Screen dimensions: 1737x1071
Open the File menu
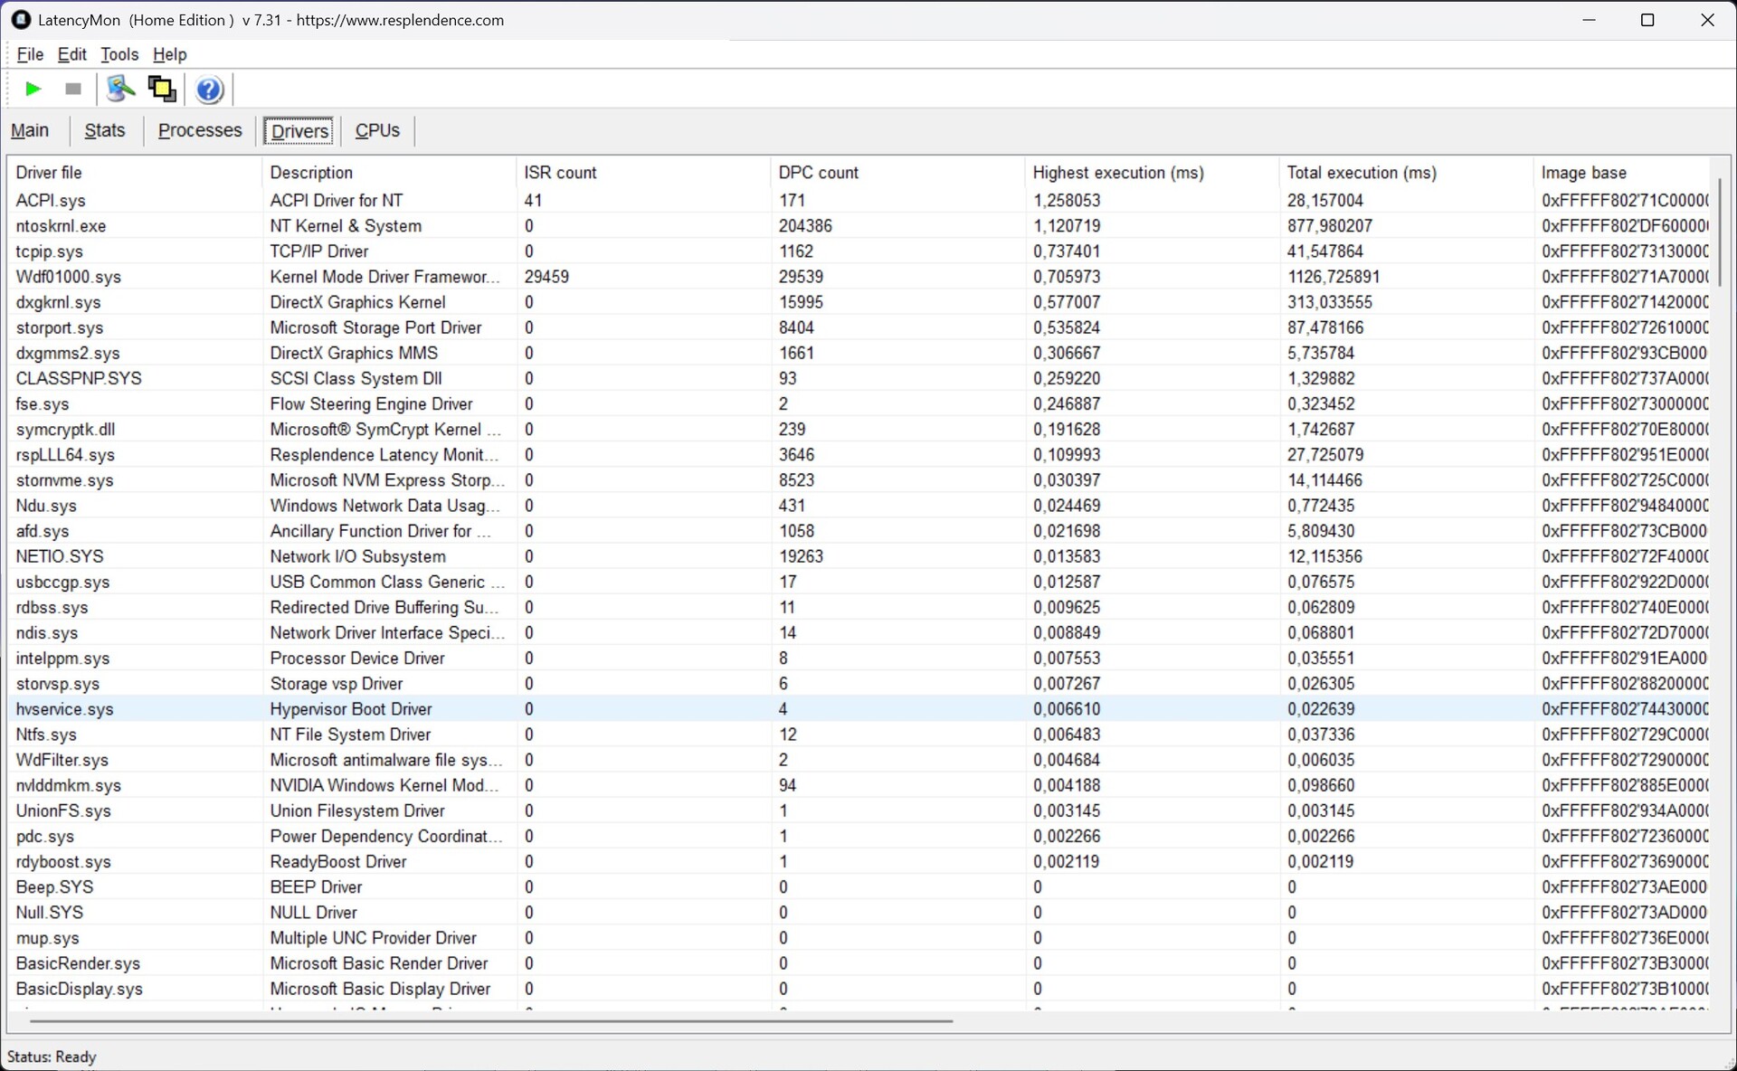tap(30, 54)
